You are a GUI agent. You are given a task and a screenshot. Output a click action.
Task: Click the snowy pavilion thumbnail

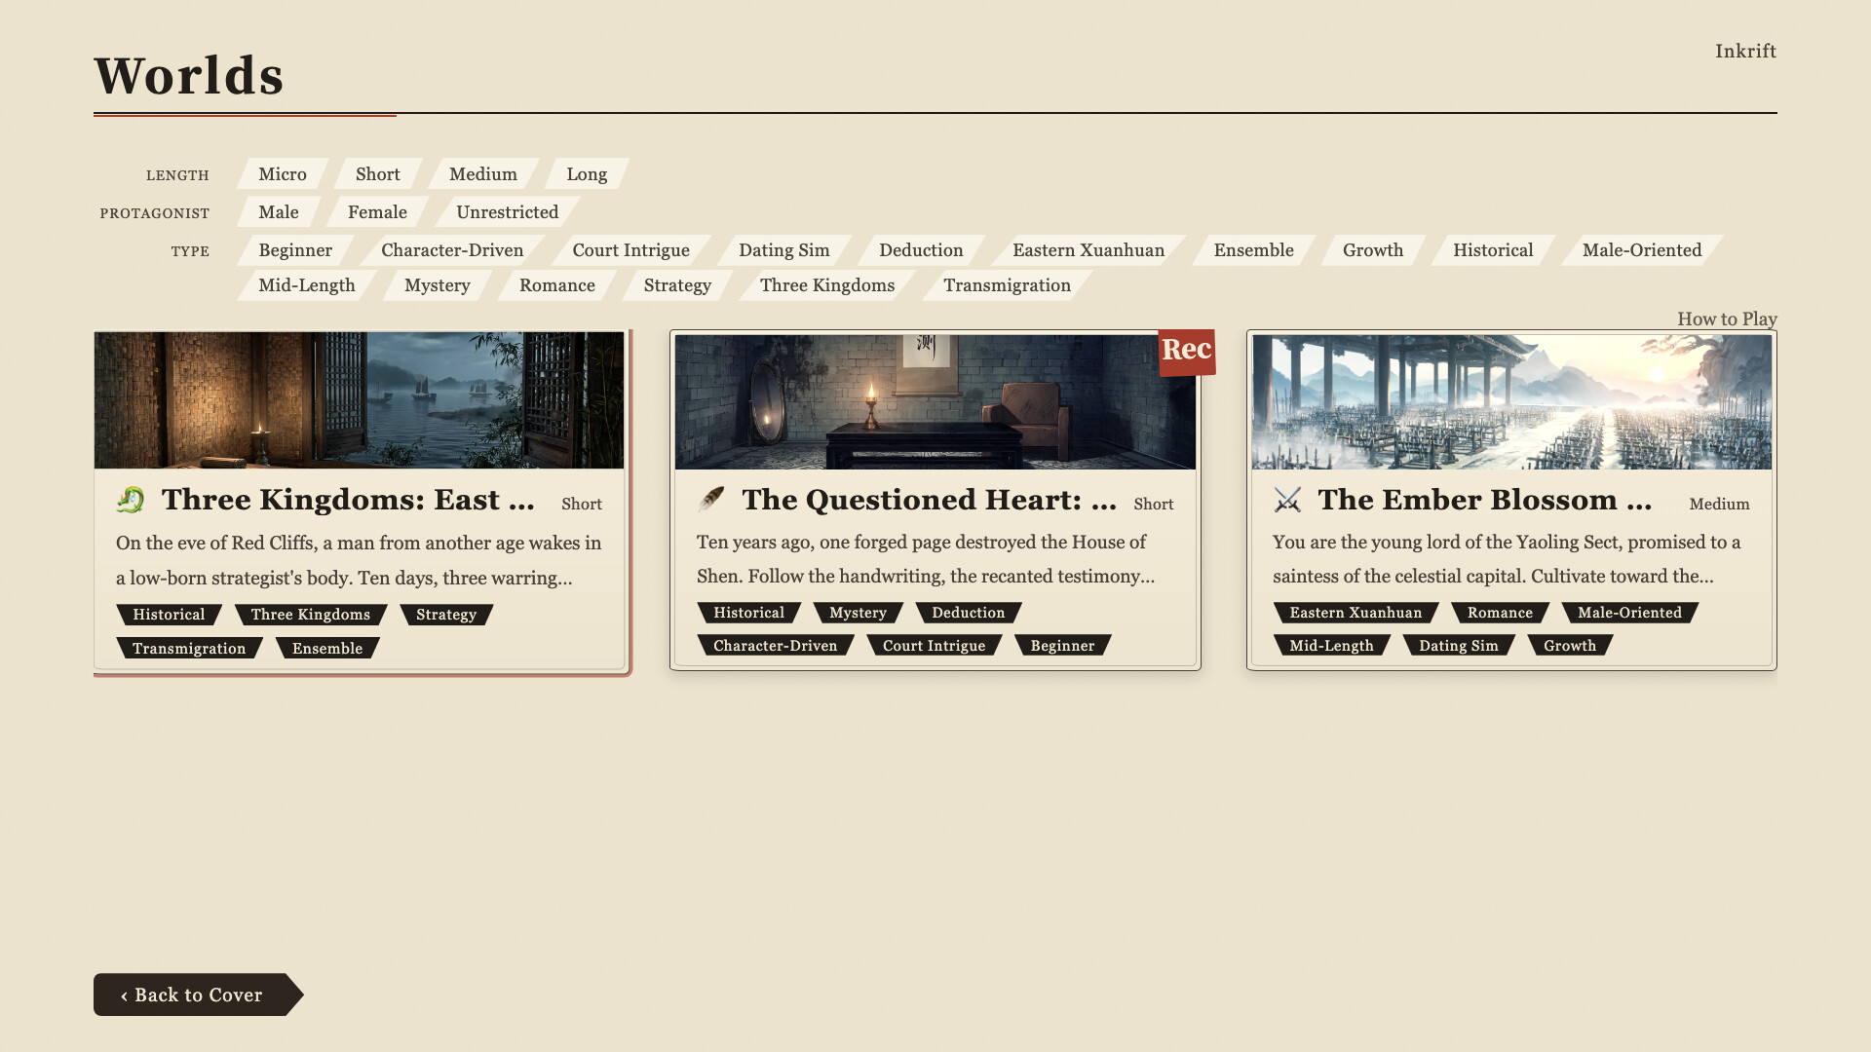click(x=1511, y=402)
